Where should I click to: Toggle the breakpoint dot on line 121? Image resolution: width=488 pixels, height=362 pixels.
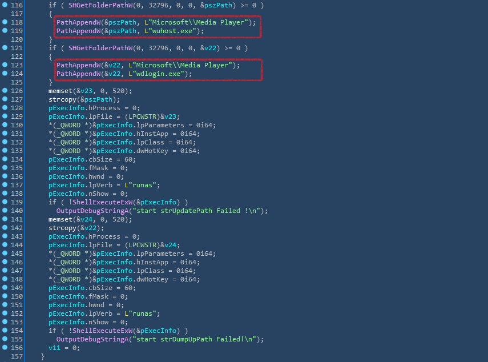pos(5,47)
